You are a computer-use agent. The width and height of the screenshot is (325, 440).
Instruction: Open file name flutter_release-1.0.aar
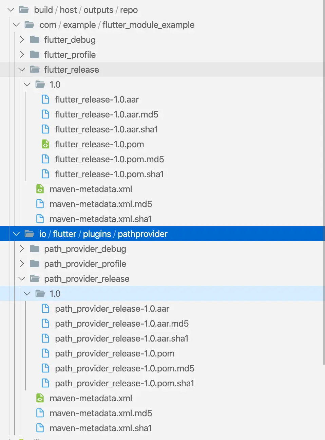coord(97,100)
